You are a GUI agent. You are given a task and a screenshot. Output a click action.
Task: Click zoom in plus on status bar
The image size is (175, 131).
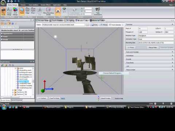pos(171,104)
